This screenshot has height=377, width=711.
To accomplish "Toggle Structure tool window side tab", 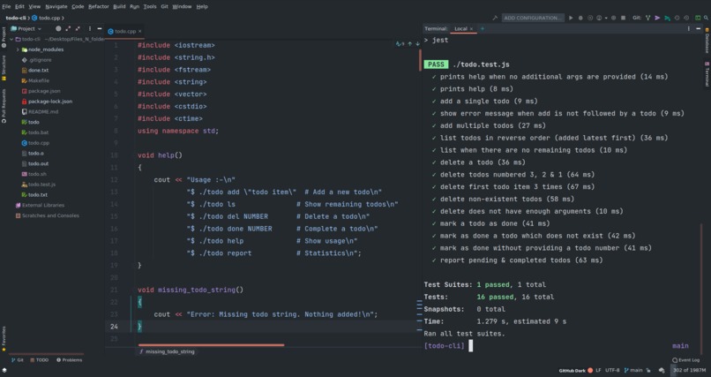I will click(4, 68).
